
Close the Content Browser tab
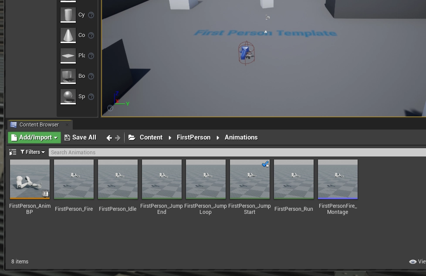pyautogui.click(x=67, y=125)
